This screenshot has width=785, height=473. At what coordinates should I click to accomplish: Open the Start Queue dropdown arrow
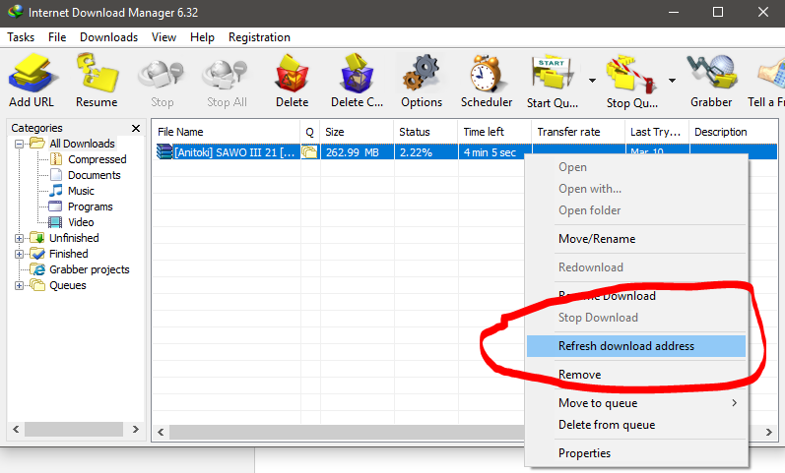(592, 81)
